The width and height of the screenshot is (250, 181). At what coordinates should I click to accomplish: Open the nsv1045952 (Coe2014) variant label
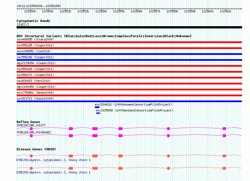click(x=34, y=51)
